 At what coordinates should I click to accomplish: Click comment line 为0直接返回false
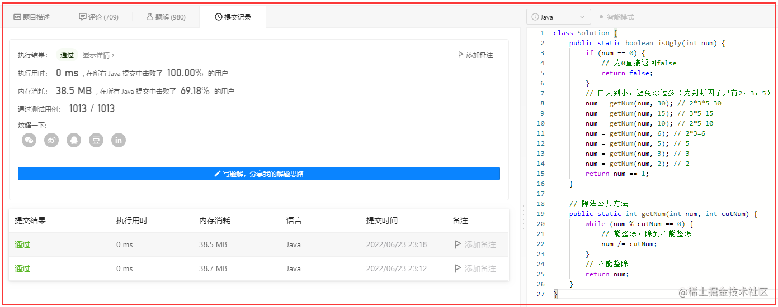pyautogui.click(x=639, y=63)
